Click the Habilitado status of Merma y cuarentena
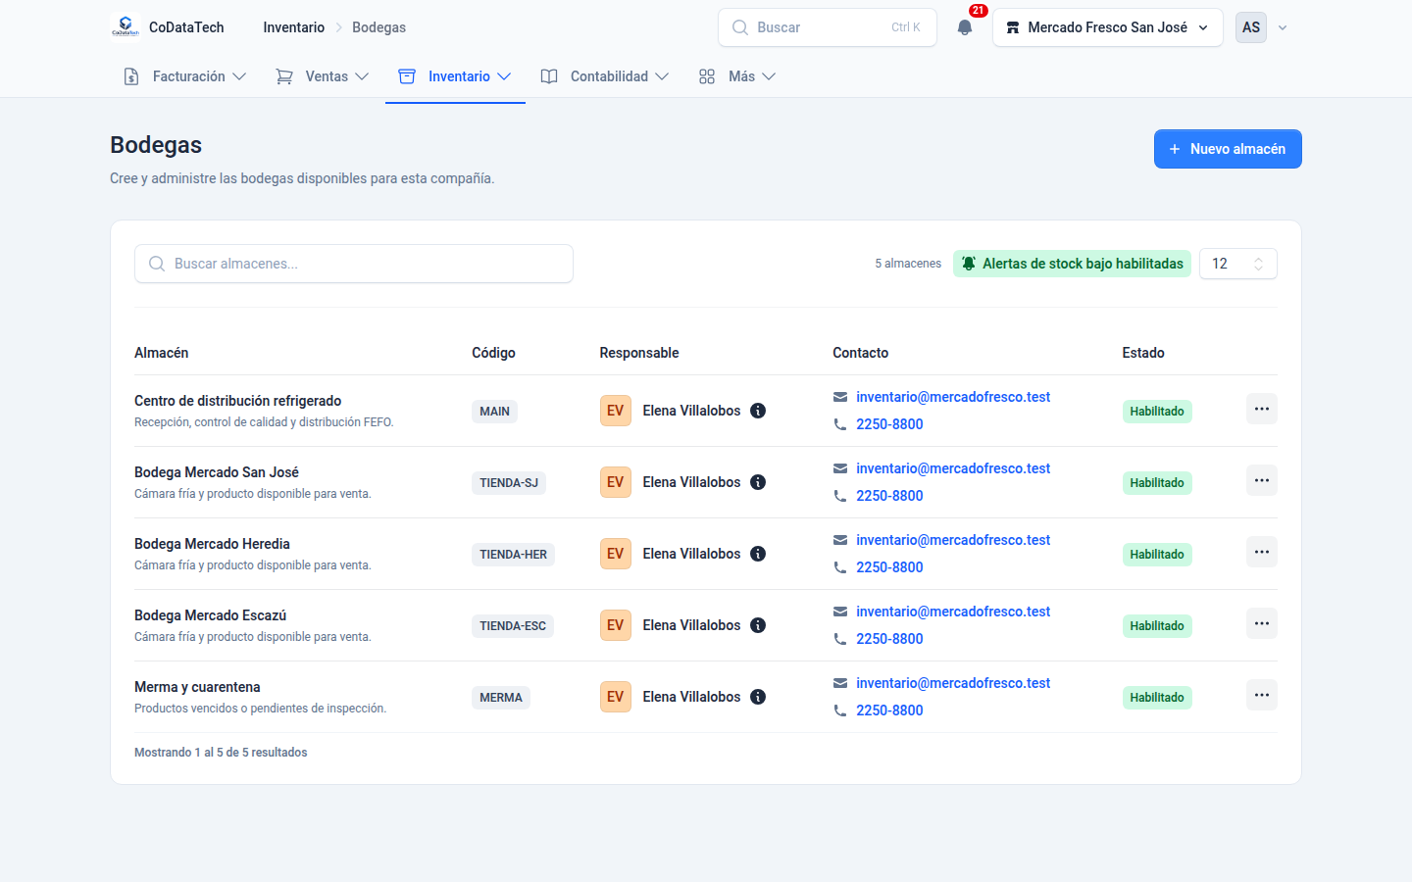1412x882 pixels. pyautogui.click(x=1157, y=698)
